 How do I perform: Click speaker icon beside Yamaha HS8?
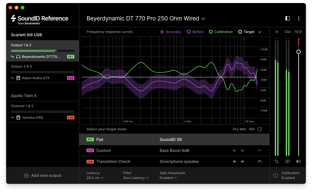tap(18, 118)
